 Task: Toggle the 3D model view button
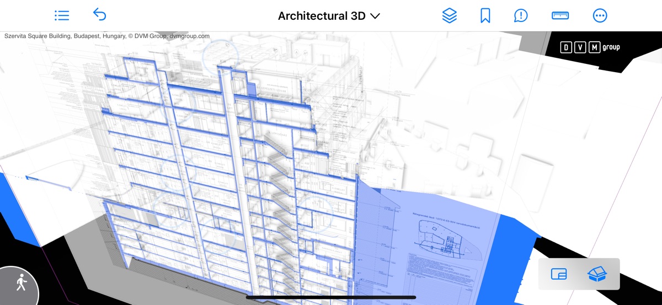click(x=597, y=274)
